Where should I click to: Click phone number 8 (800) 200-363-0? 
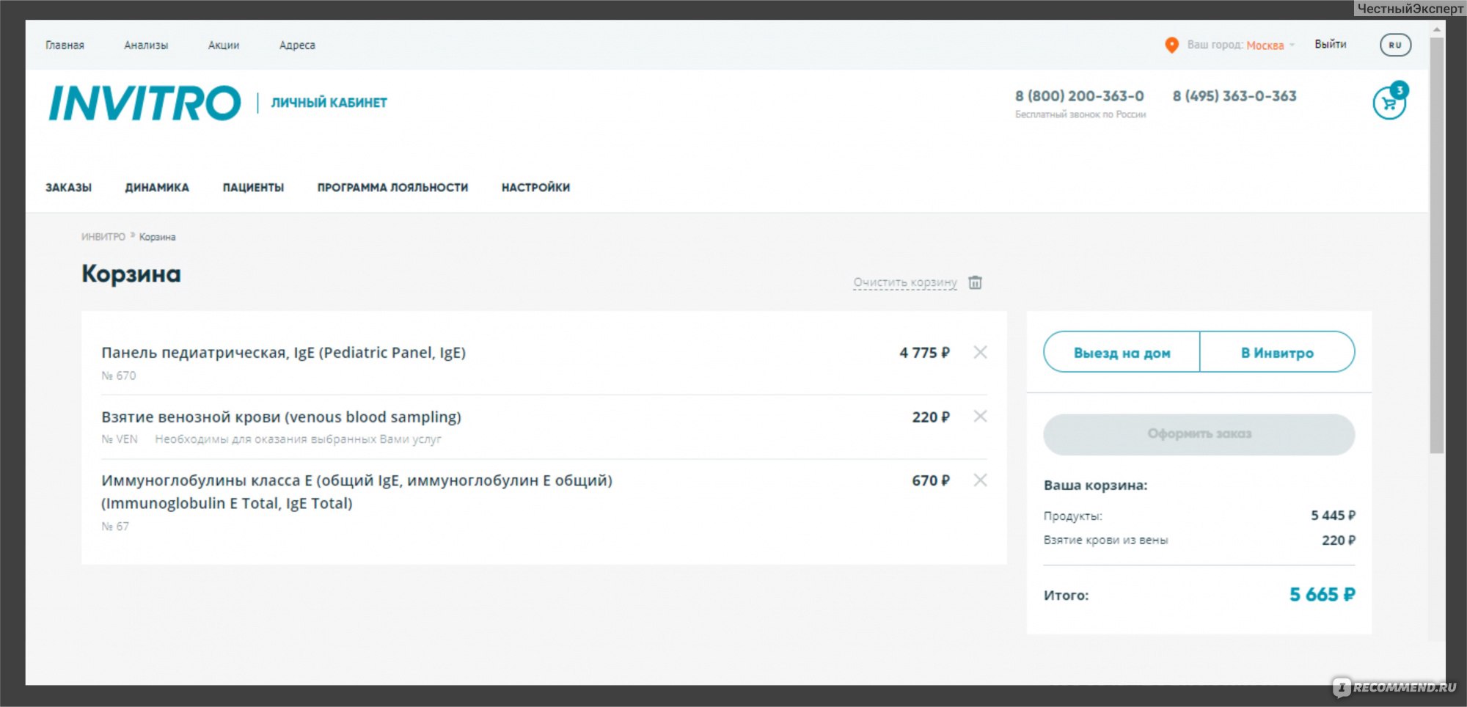[1079, 96]
